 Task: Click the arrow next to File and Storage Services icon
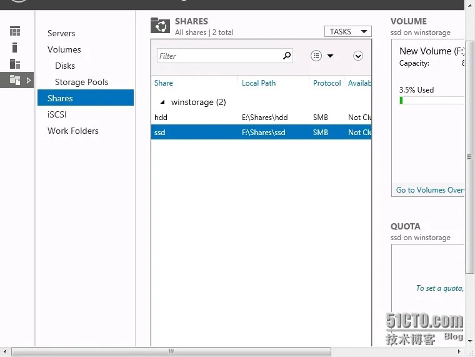29,80
